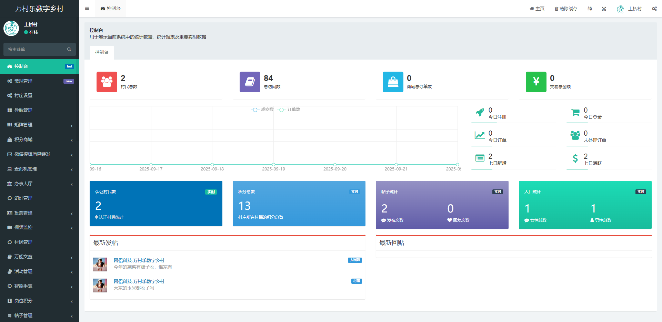Toggle 成交数 series in chart legend
The height and width of the screenshot is (322, 662).
coord(262,110)
